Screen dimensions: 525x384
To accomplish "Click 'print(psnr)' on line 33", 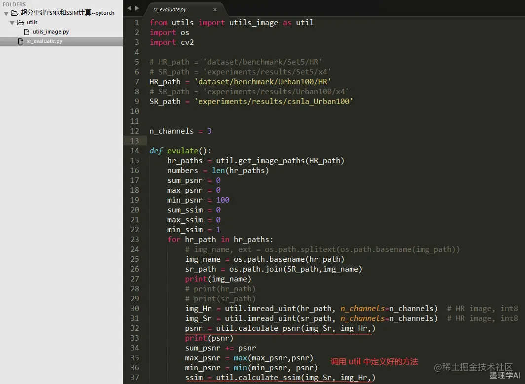I will [x=209, y=338].
